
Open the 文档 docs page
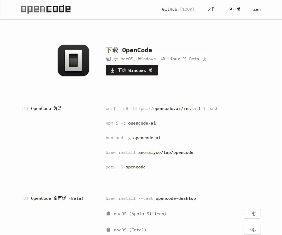coord(211,9)
